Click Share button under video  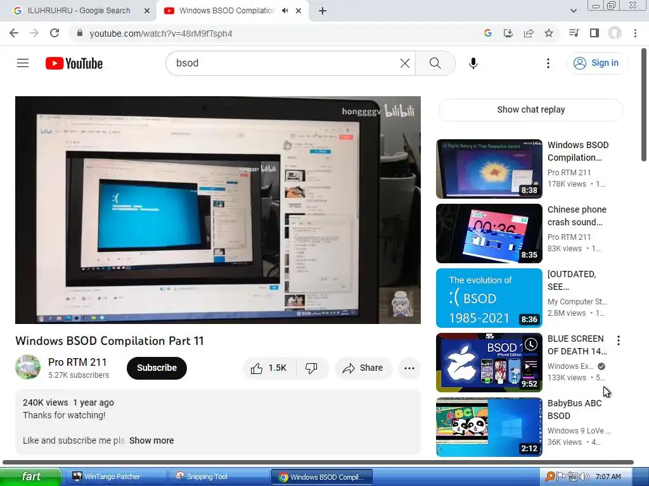click(x=363, y=368)
